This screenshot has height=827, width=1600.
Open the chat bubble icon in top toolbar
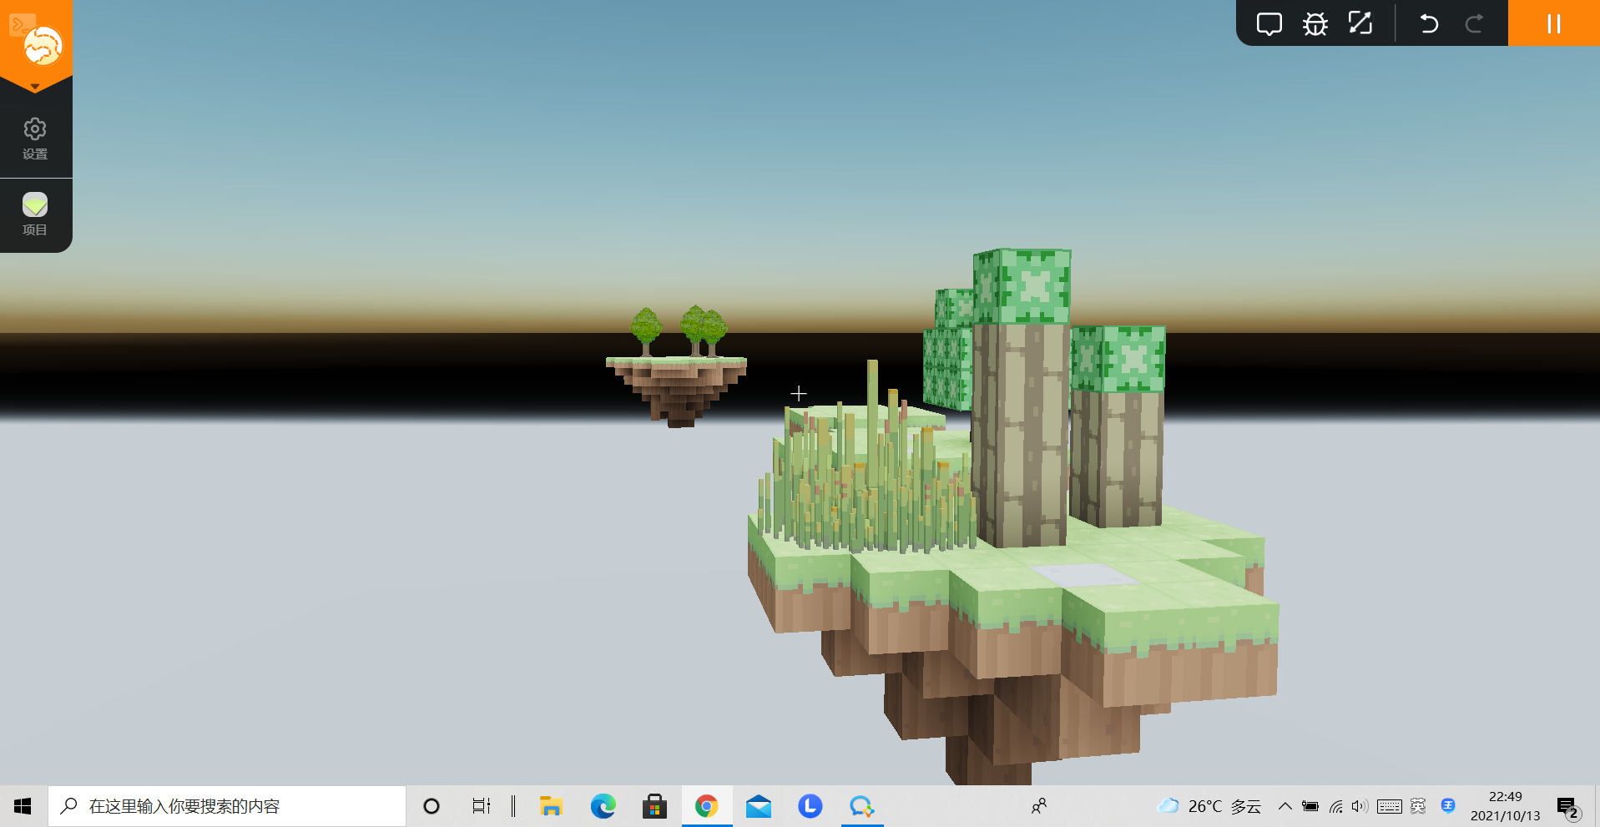(x=1269, y=24)
